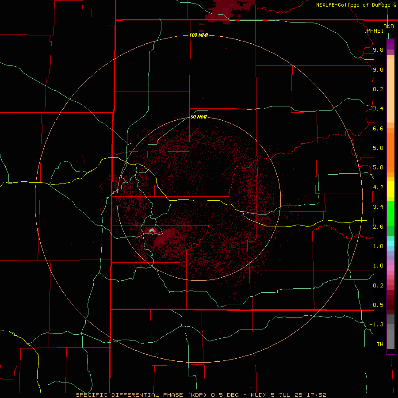Pick the cyan band of the color scale
The width and height of the screenshot is (398, 398).
coord(390,243)
